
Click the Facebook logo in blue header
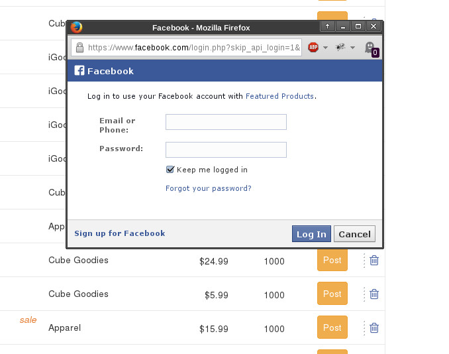click(79, 70)
